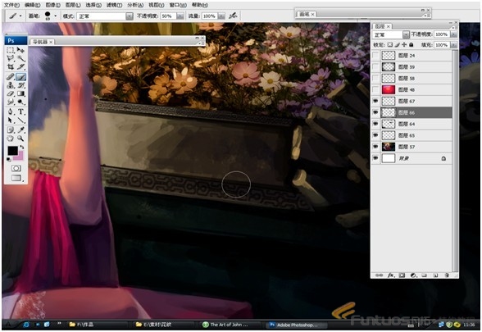Hide layer 57 eye icon
This screenshot has height=332, width=482.
coord(375,147)
